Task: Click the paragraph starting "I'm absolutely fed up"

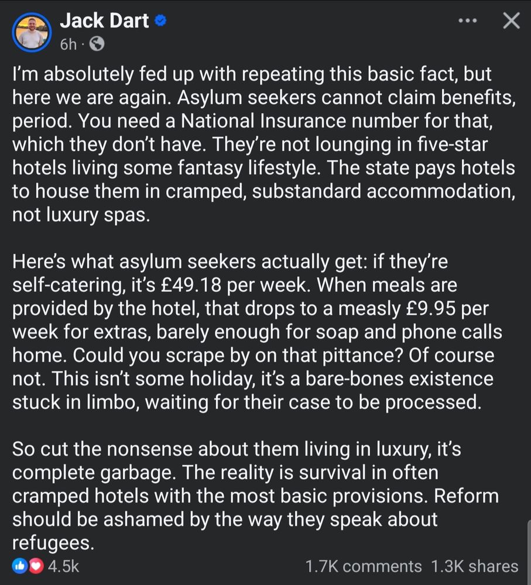Action: pos(264,144)
